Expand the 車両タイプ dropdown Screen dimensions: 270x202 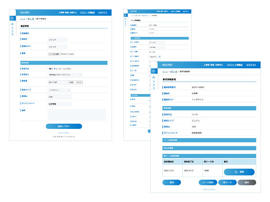pyautogui.click(x=59, y=90)
